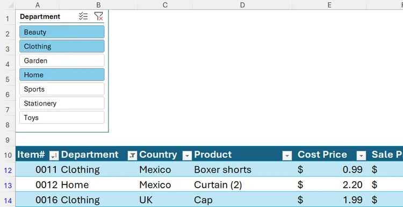Image resolution: width=403 pixels, height=207 pixels.
Task: Select column A header
Action: pos(38,5)
